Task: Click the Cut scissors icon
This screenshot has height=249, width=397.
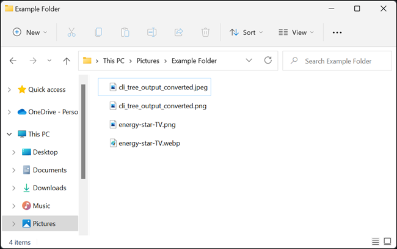Action: [71, 32]
